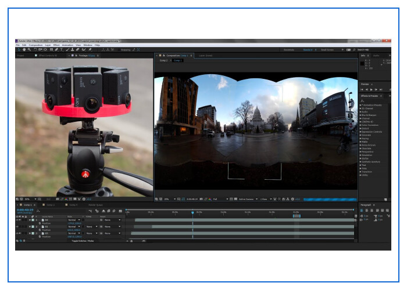This screenshot has width=407, height=290.
Task: Click the layer 1 color label swatch
Action: tap(33, 220)
